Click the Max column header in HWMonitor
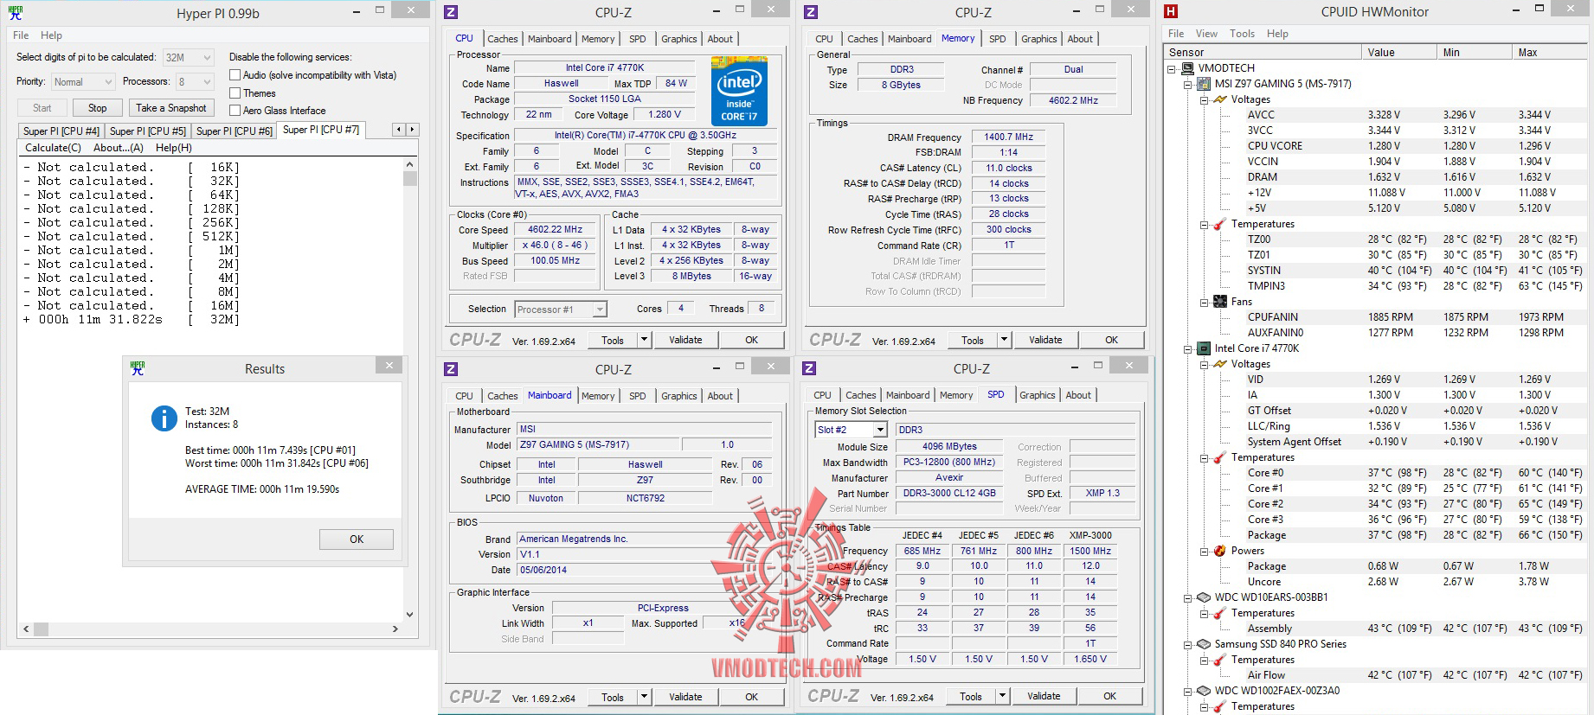 coord(1551,53)
